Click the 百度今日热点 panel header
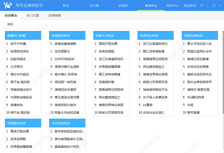 [x=111, y=35]
